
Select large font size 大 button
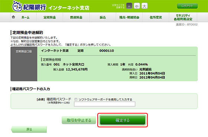pos(144,6)
